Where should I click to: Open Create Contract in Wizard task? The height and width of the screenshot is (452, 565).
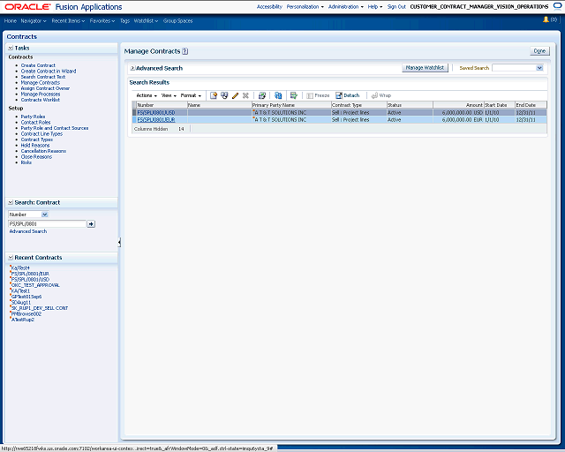point(49,71)
